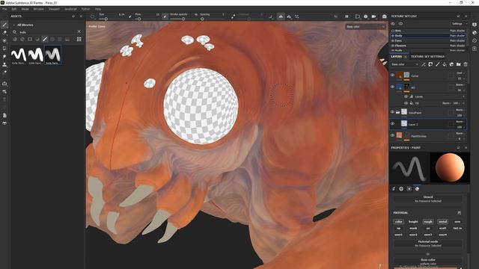Select the Projection tool in left toolbar
Viewport: 479px width, 269px height.
[4, 40]
